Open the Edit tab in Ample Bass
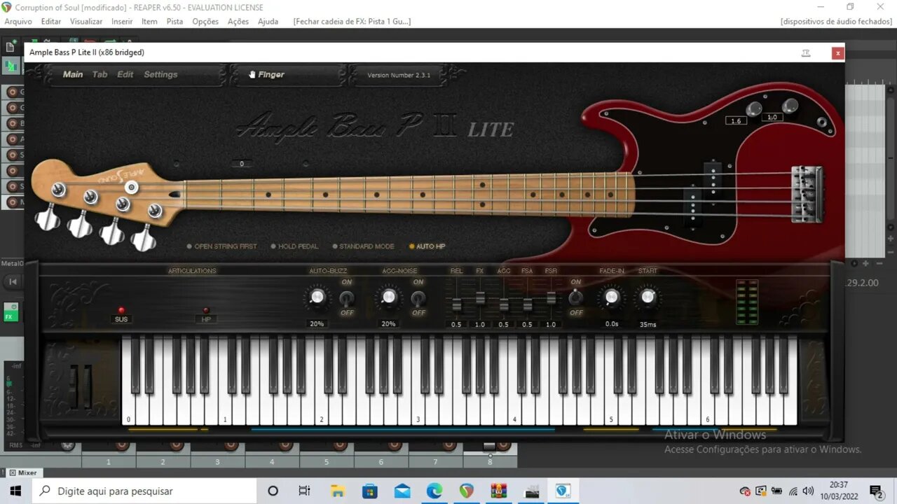 point(125,74)
